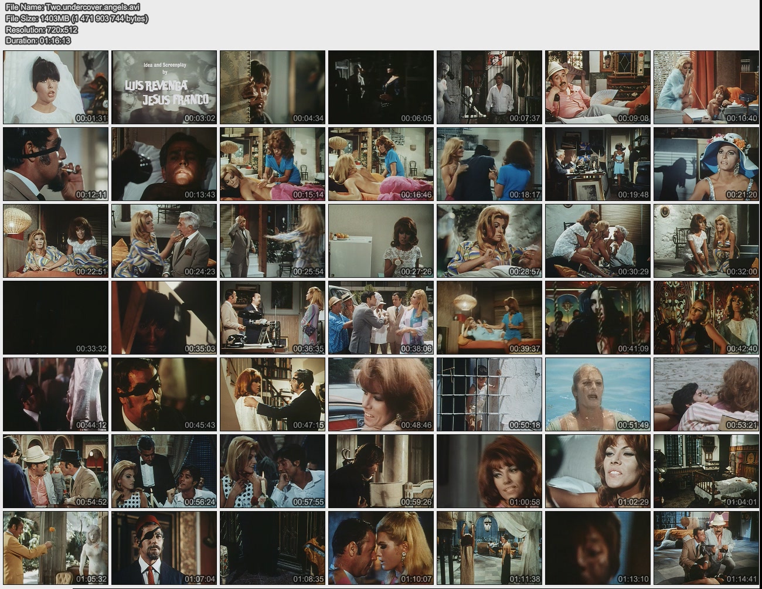Open the thumbnail stamped 00:54:52
The height and width of the screenshot is (589, 762).
(56, 471)
